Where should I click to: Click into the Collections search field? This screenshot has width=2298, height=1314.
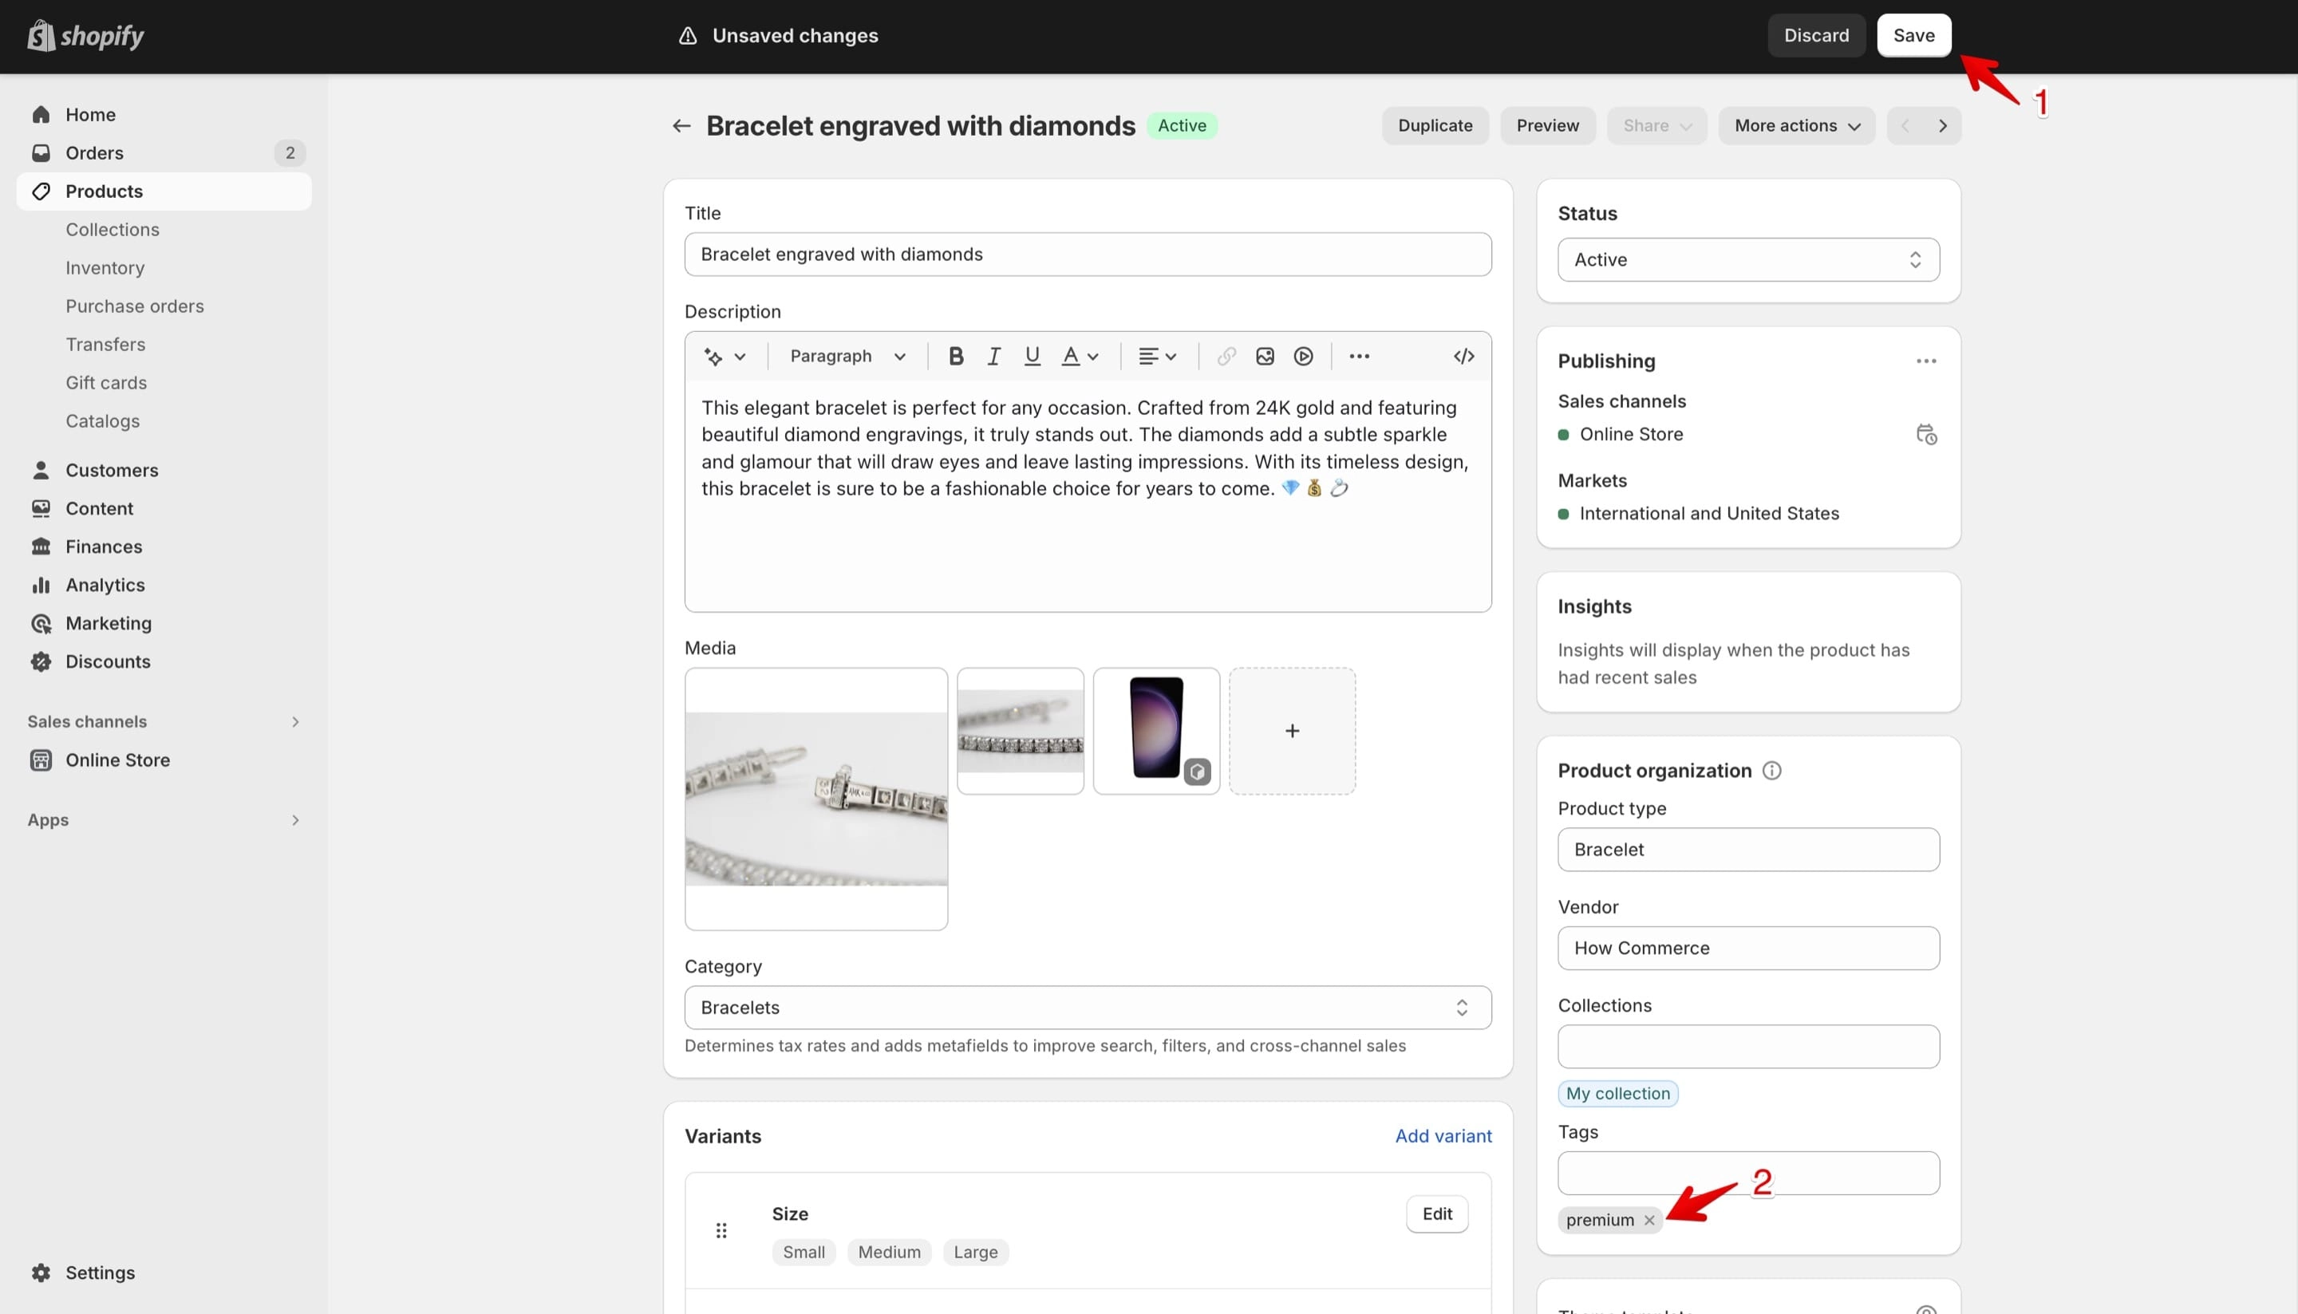(x=1748, y=1047)
